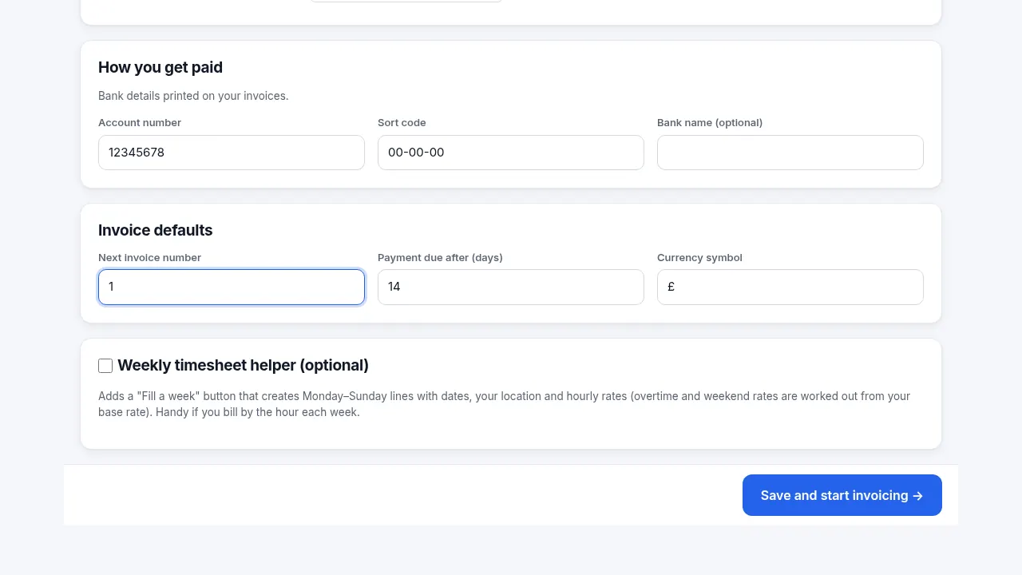Click Save and start invoicing button

842,495
